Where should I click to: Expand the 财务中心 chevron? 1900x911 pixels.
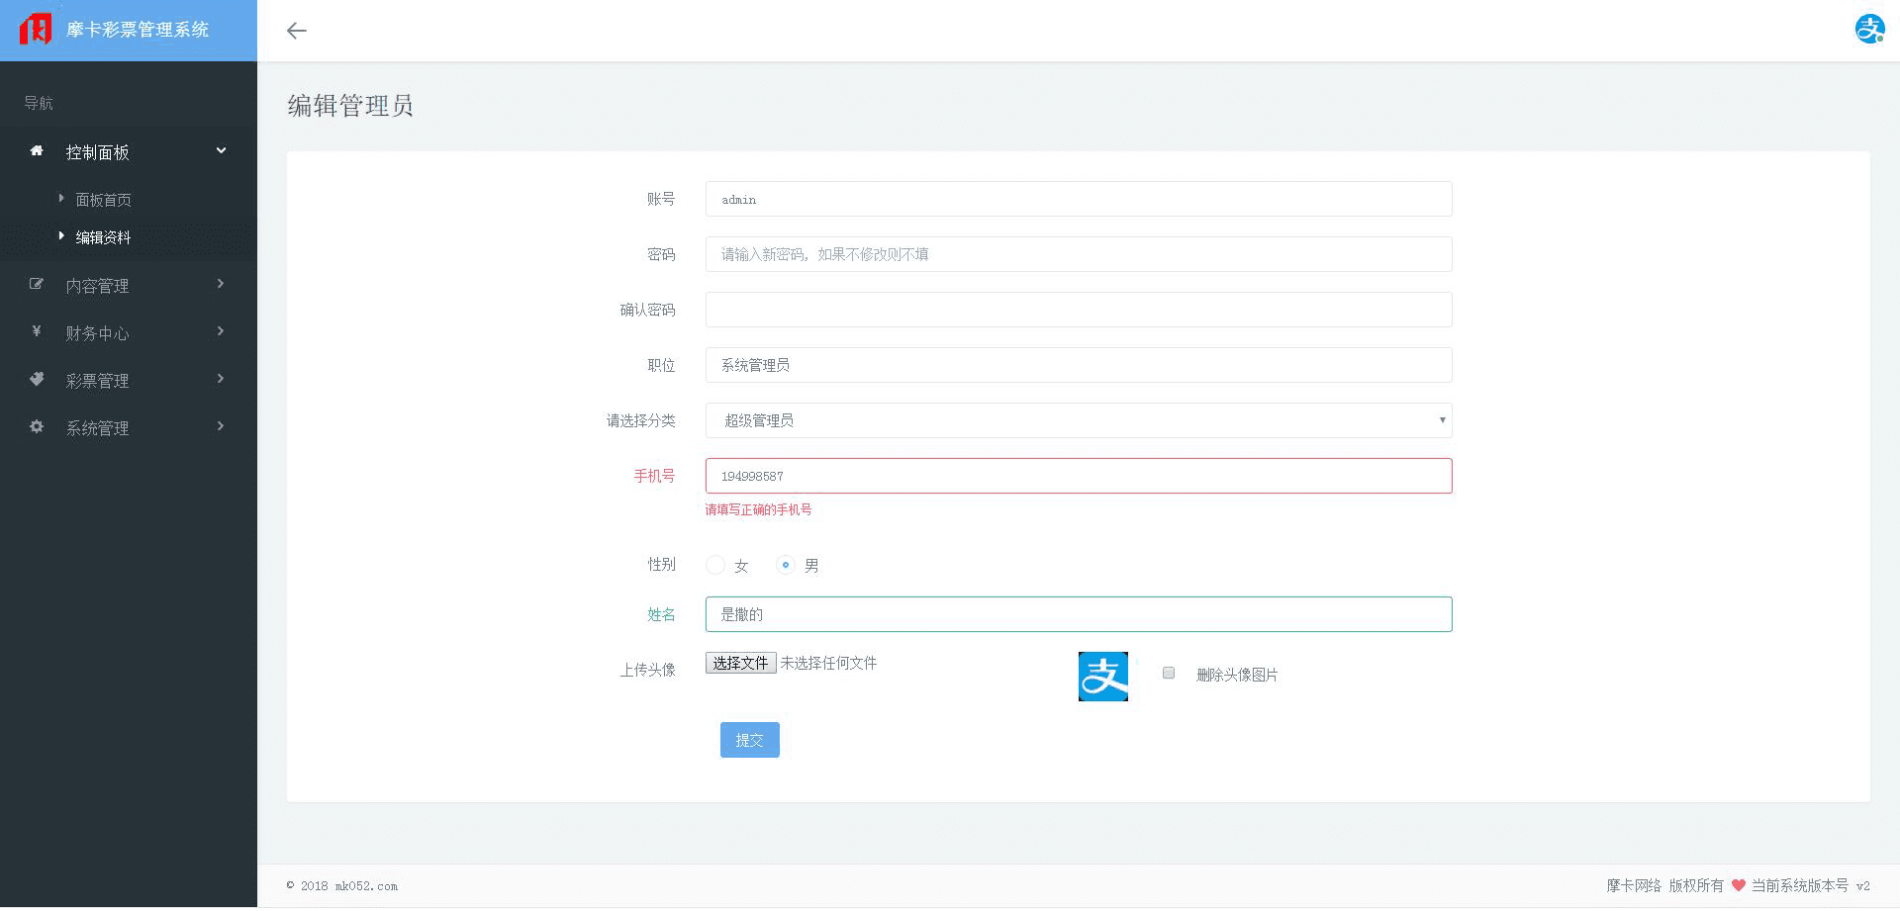(221, 331)
